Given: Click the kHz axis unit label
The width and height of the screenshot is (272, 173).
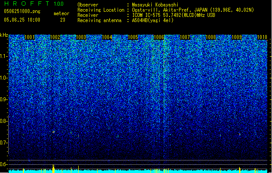Looking at the screenshot, I should coord(4,35).
